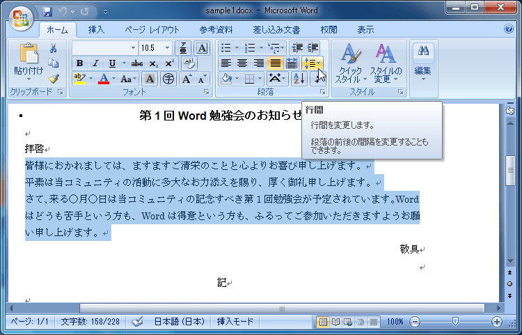Viewport: 522px width, 335px height.
Task: Decrease the paragraph indent
Action: pyautogui.click(x=297, y=48)
